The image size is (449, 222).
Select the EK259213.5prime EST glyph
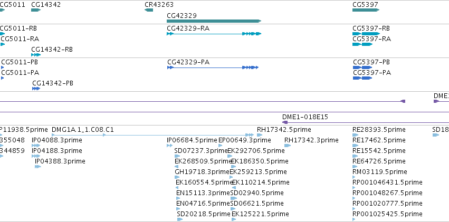click(231, 177)
